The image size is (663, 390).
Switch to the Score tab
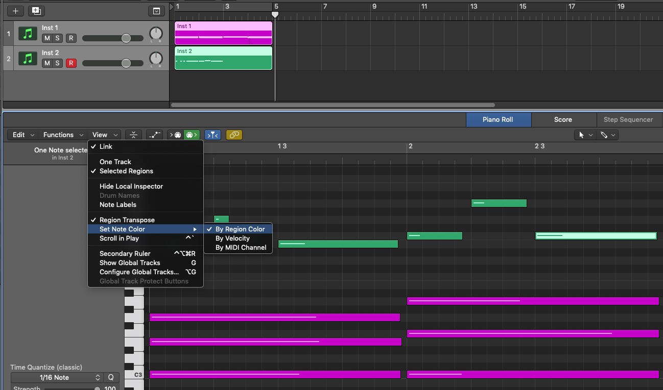pos(563,120)
